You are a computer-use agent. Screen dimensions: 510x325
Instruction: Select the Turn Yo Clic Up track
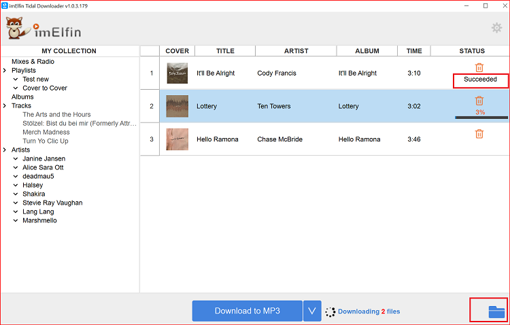coord(45,141)
